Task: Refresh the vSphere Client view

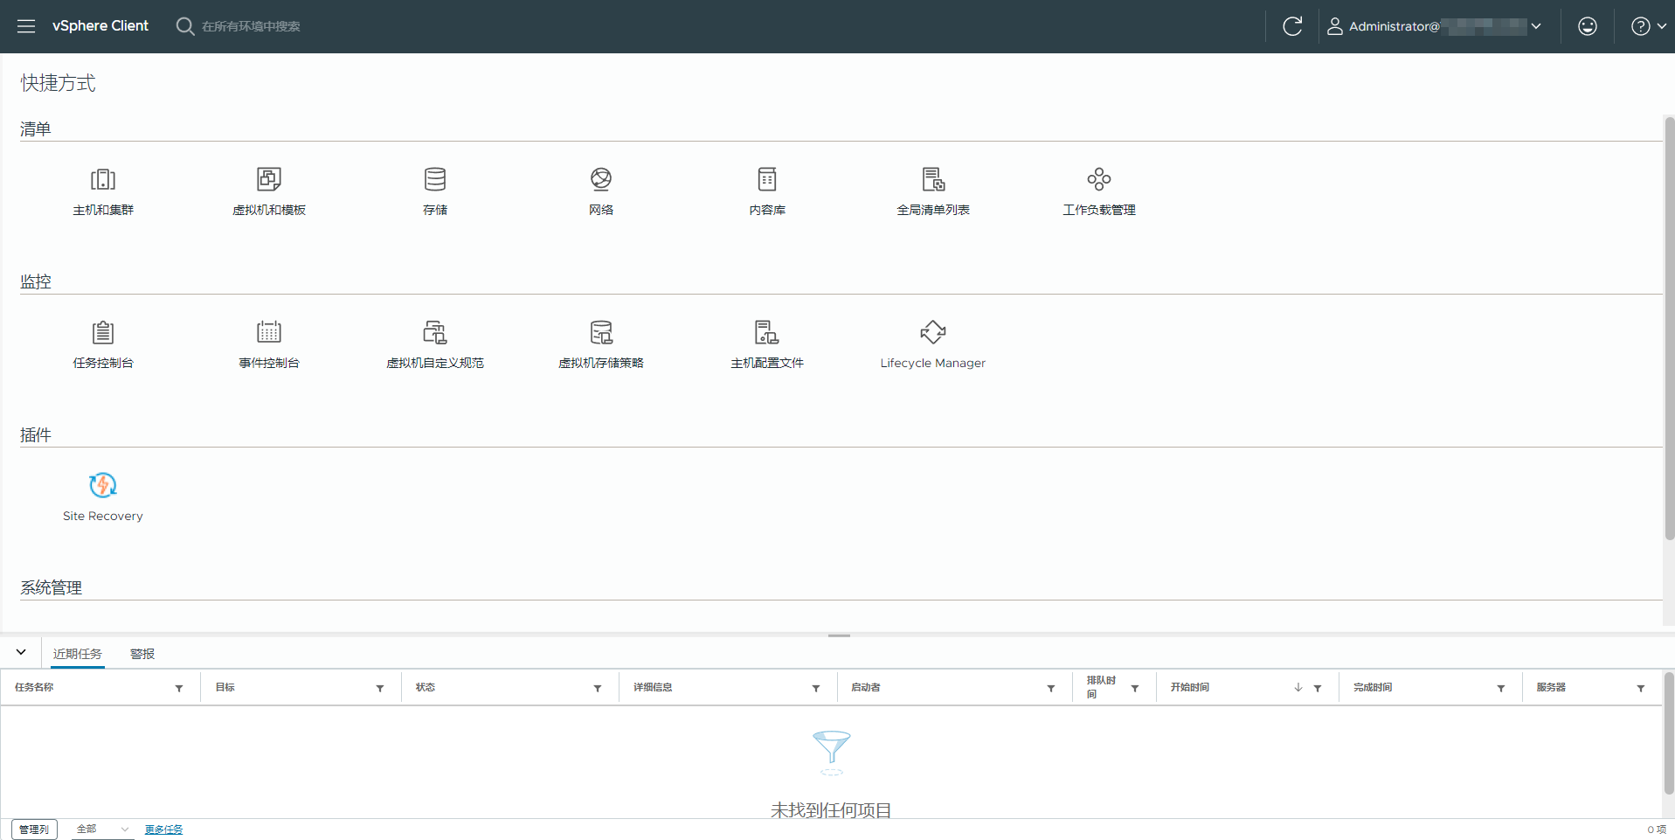Action: [1292, 26]
